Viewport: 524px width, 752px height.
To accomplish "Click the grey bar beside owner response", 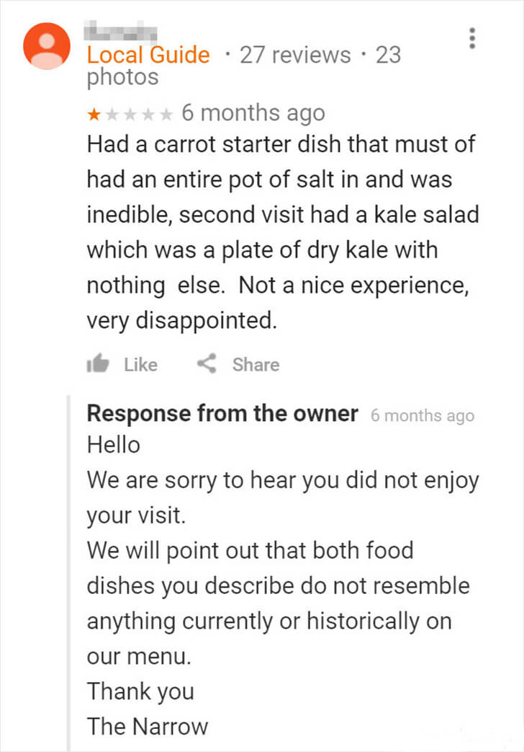I will (68, 573).
